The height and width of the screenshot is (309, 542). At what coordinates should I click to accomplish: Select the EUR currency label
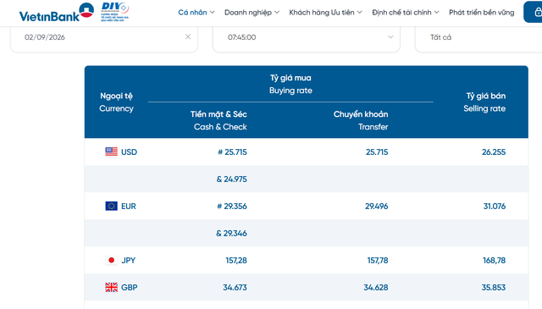click(128, 207)
